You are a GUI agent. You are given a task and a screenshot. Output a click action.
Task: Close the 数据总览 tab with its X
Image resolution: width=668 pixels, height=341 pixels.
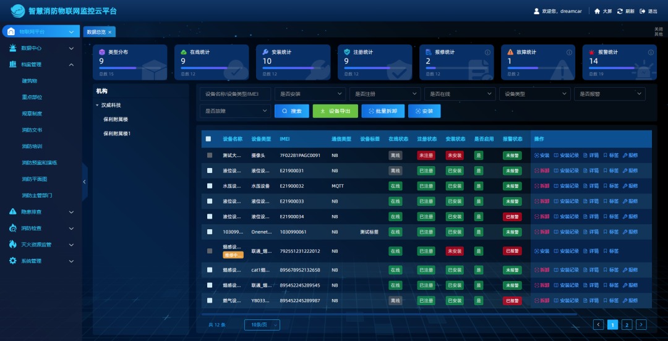[x=110, y=32]
